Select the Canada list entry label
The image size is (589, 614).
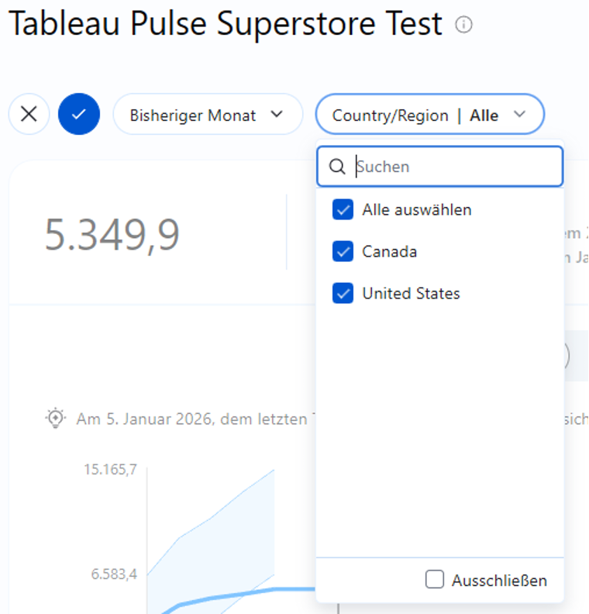389,252
